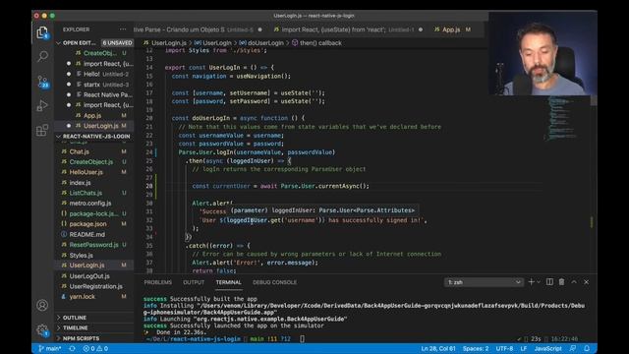Viewport: 629px width, 354px height.
Task: Change indentation via Spaces: 2
Action: point(476,348)
